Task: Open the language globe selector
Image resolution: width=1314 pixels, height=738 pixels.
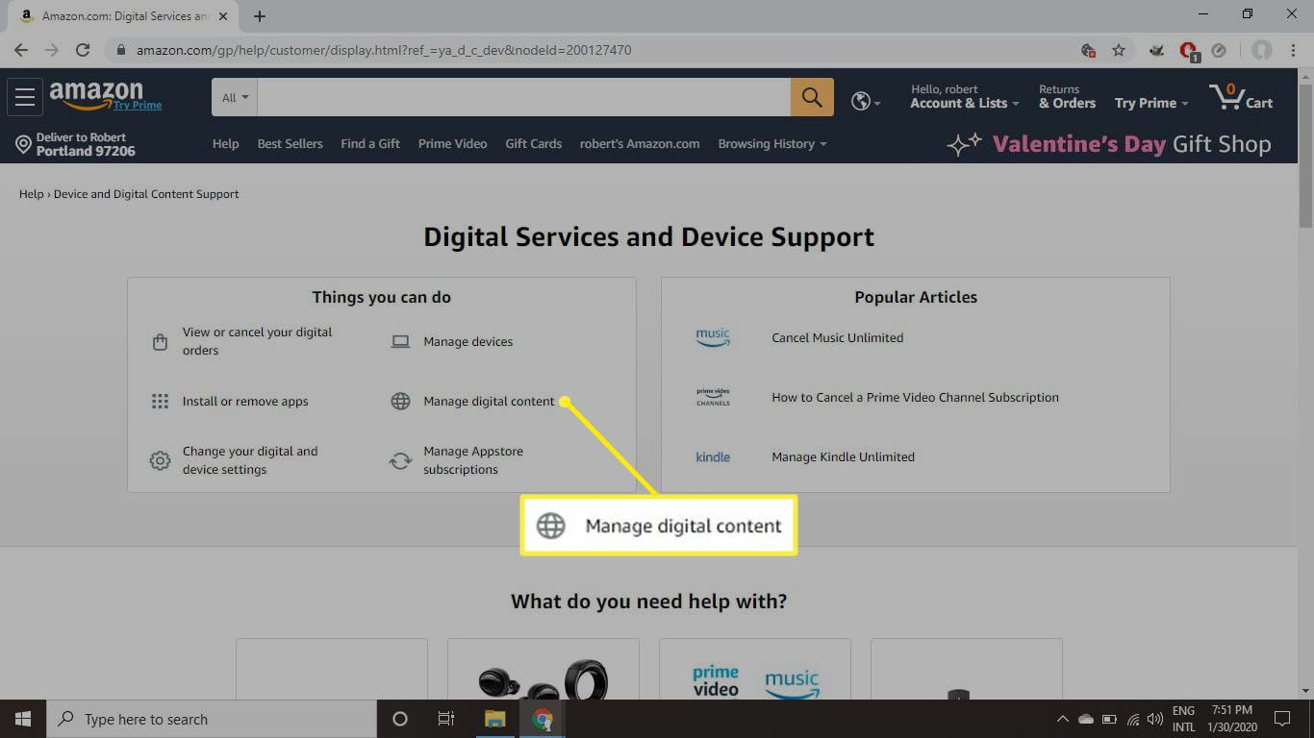Action: click(x=866, y=101)
